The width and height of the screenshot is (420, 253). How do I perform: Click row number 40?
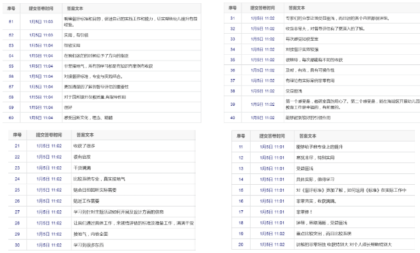pos(233,118)
